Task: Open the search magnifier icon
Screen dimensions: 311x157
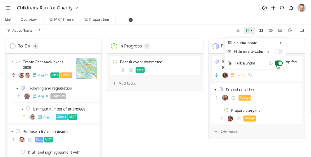Action: coord(282,8)
